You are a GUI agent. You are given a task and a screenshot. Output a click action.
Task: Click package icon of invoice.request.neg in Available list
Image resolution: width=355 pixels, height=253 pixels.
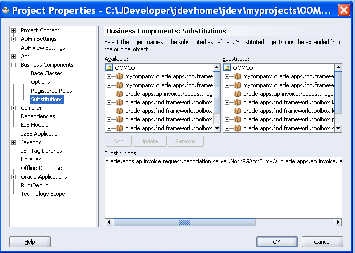pos(119,94)
